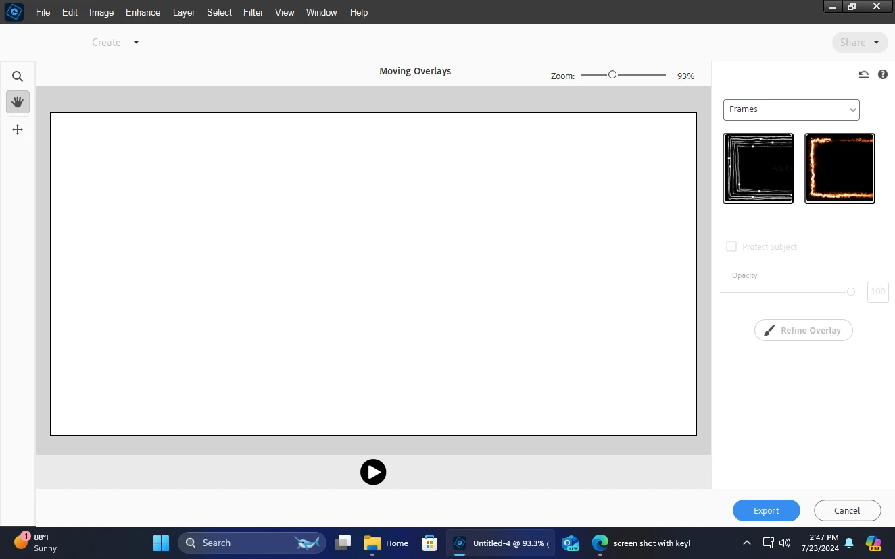
Task: Select the Zoom magnifier tool
Action: (x=18, y=76)
